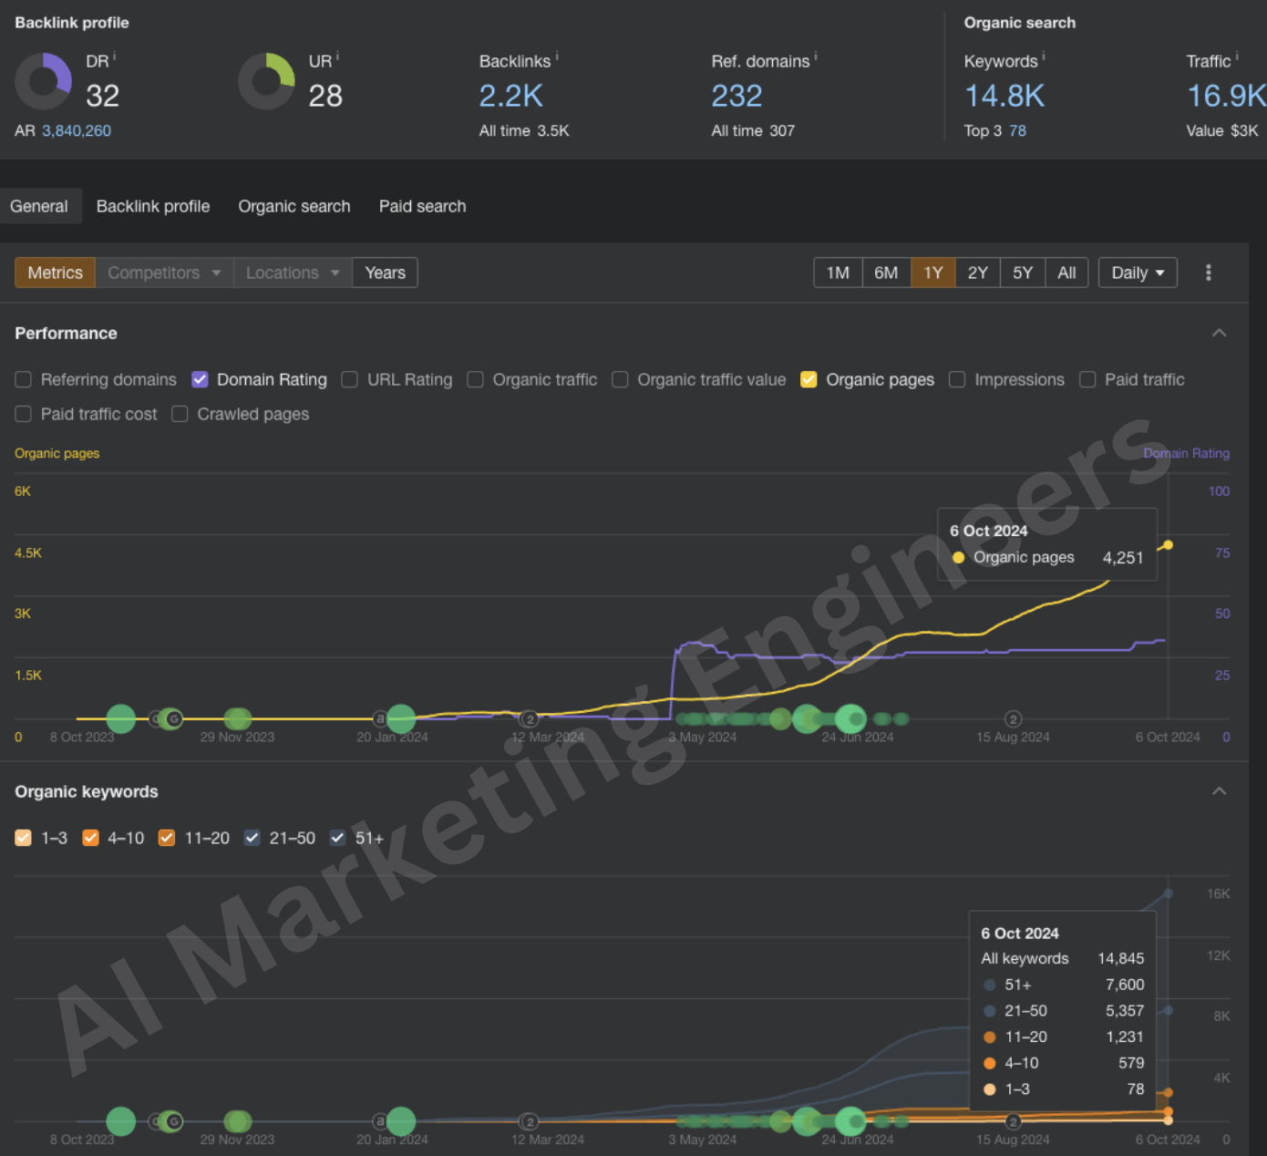
Task: Click the UR info icon
Action: pyautogui.click(x=337, y=57)
